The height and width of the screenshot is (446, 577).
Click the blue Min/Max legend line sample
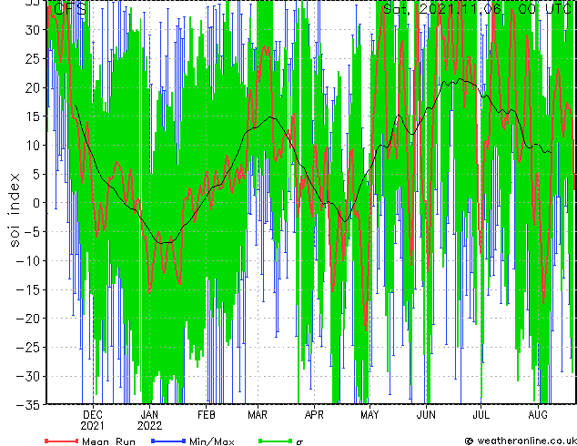[168, 441]
